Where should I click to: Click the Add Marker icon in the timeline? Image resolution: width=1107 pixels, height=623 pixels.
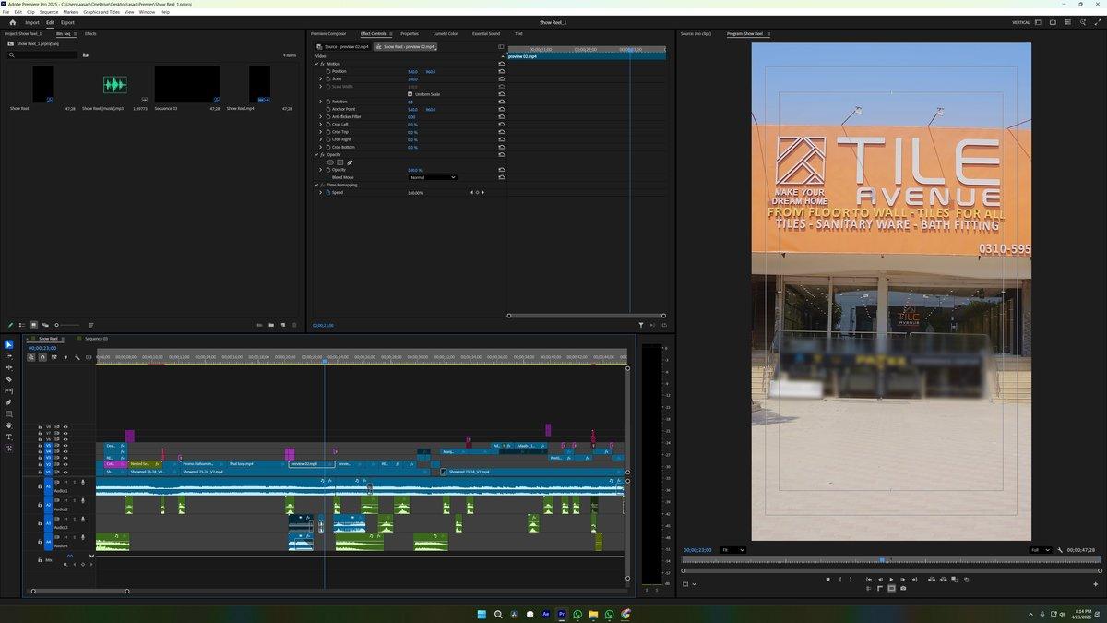tap(65, 357)
